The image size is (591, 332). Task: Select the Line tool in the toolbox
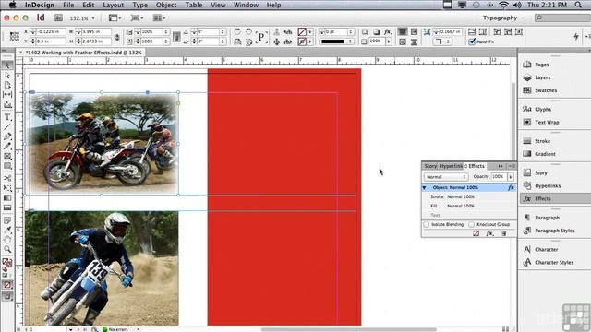(7, 127)
